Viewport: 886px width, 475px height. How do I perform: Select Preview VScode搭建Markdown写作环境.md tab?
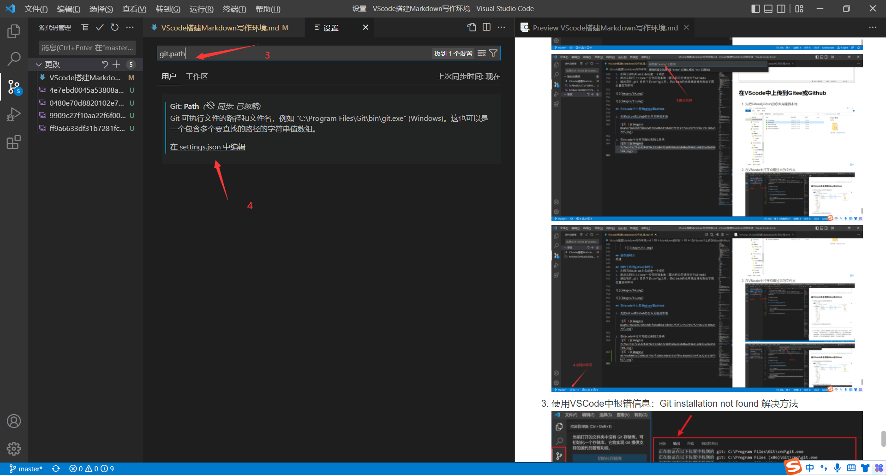tap(605, 28)
